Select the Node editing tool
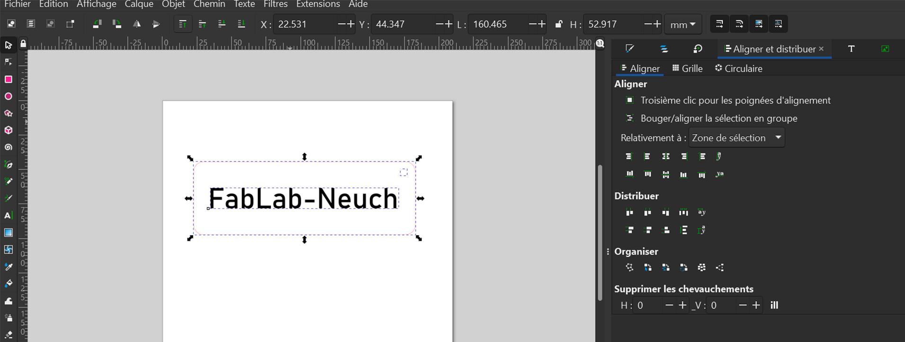 pyautogui.click(x=8, y=62)
